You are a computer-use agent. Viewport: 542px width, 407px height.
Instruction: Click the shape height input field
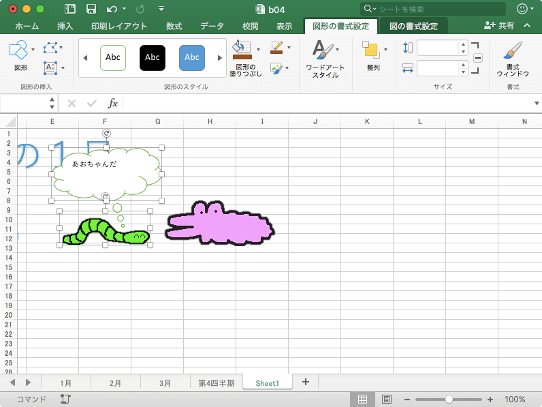point(438,48)
